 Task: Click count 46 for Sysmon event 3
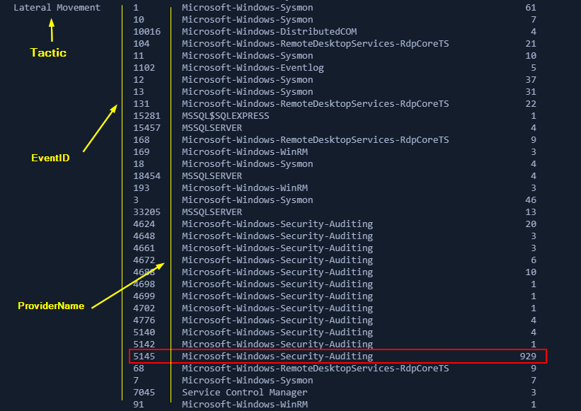coord(531,200)
